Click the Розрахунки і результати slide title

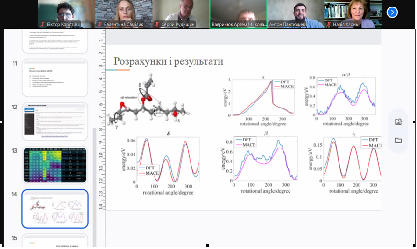169,61
